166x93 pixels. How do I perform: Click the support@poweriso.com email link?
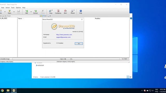(x=63, y=37)
